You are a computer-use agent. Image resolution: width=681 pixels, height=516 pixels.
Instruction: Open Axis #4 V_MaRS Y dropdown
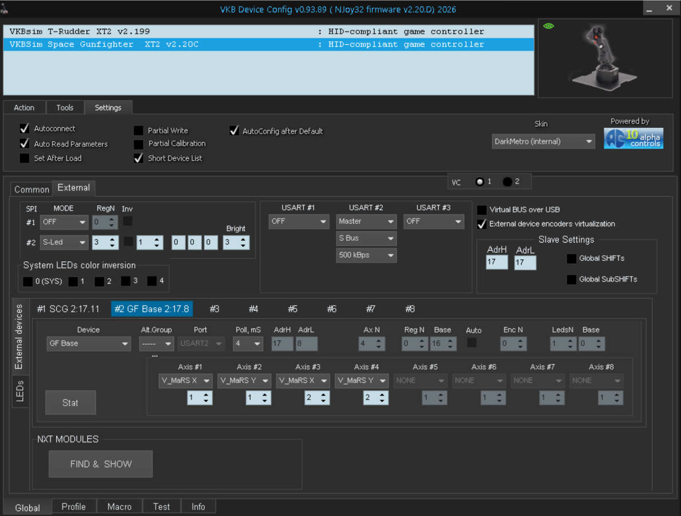(x=361, y=381)
